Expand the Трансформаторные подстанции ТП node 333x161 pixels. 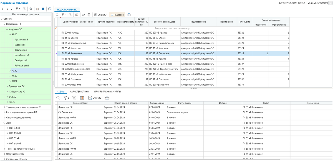coord(4,107)
